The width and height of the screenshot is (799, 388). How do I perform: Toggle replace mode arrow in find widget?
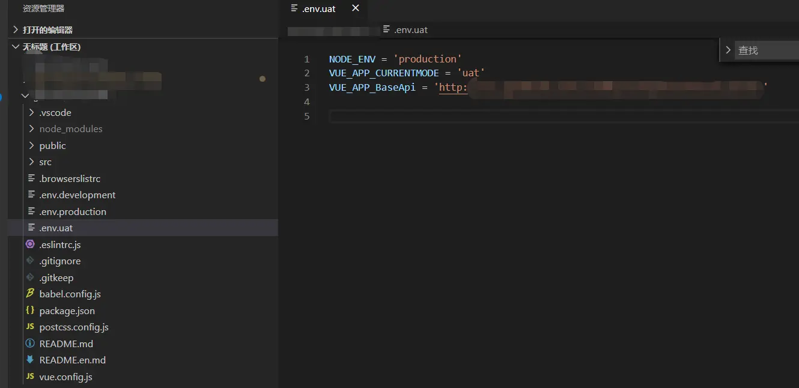[728, 50]
